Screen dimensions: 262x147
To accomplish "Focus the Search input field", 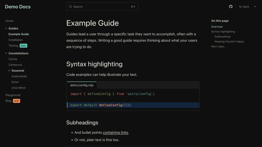I will click(x=102, y=7).
